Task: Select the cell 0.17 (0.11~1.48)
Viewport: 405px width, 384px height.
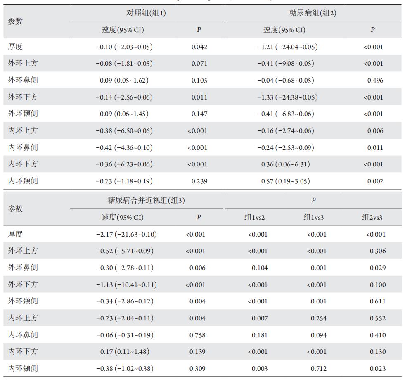Action: (124, 352)
